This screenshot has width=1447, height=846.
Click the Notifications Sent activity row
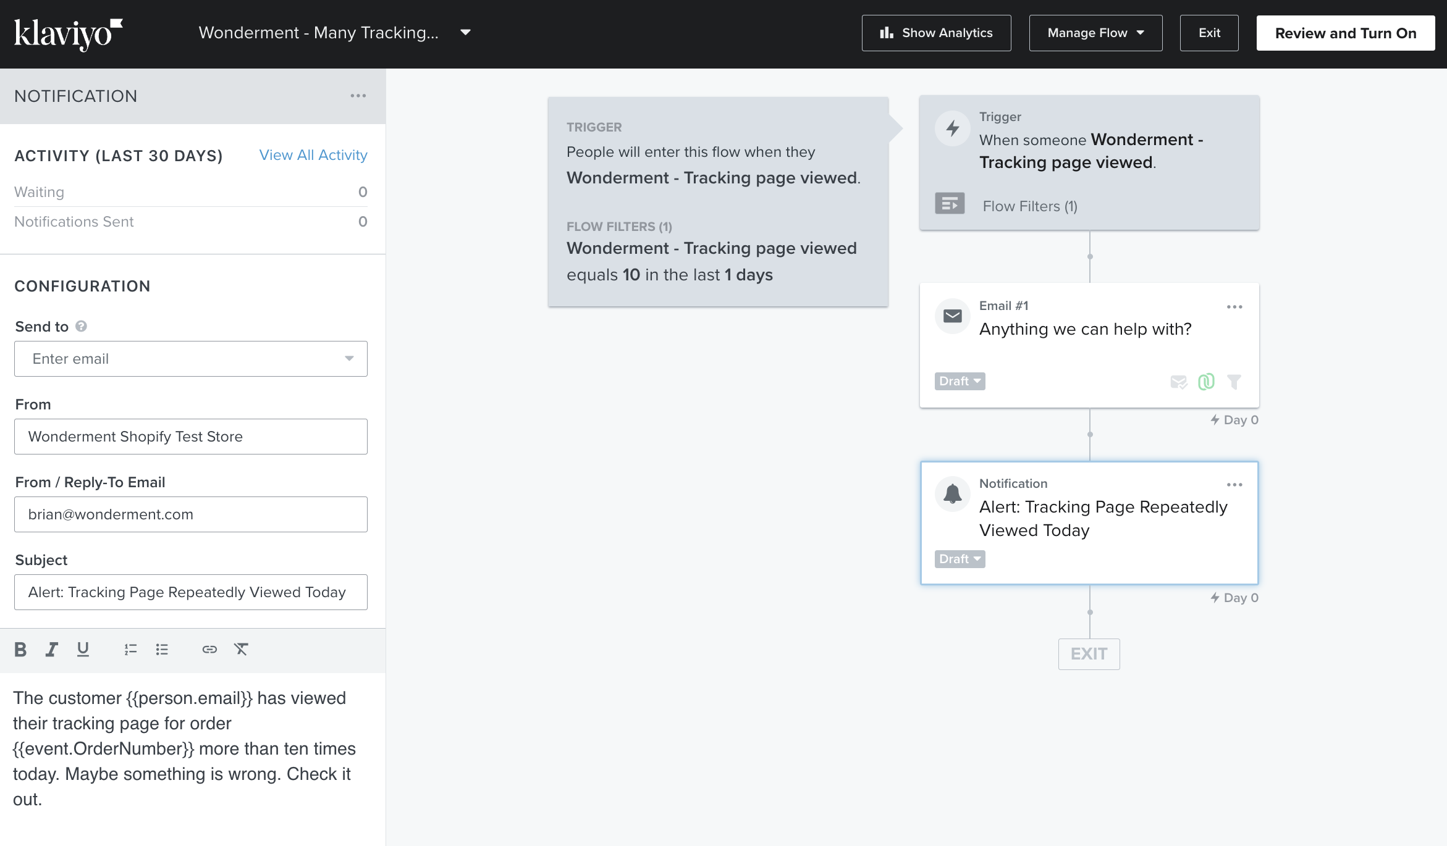pos(191,222)
